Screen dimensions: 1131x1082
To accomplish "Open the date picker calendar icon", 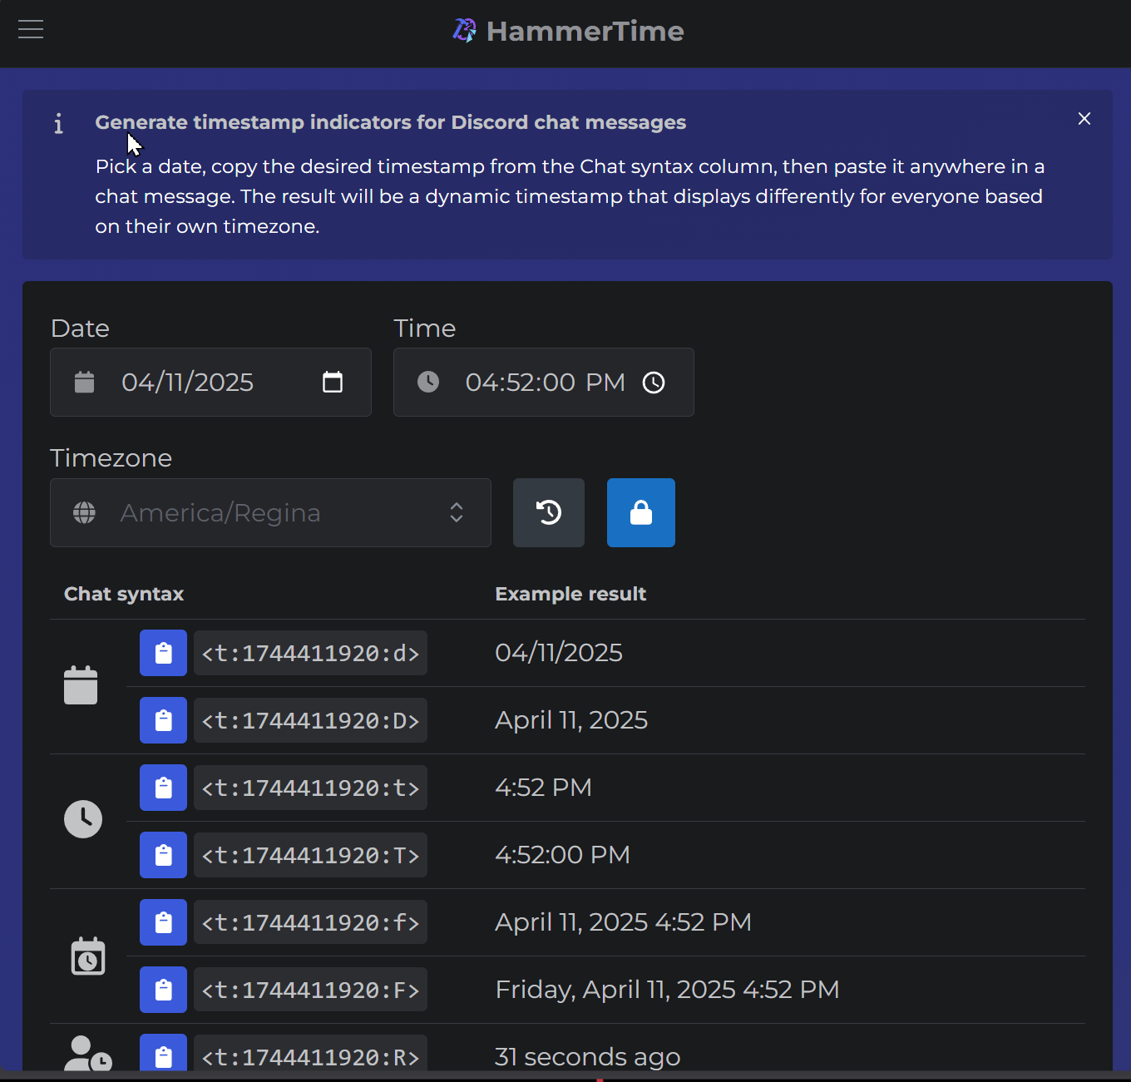I will pos(333,383).
